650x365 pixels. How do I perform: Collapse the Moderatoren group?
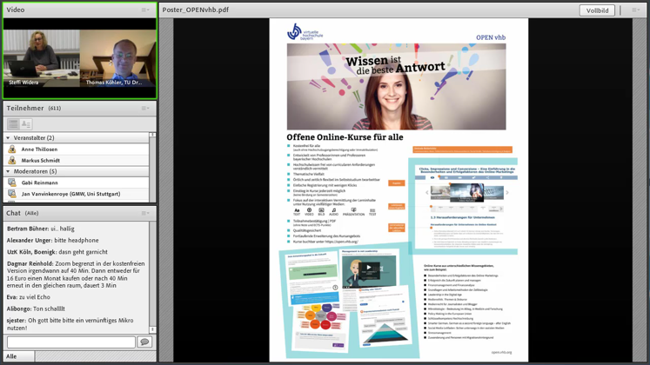[x=9, y=172]
